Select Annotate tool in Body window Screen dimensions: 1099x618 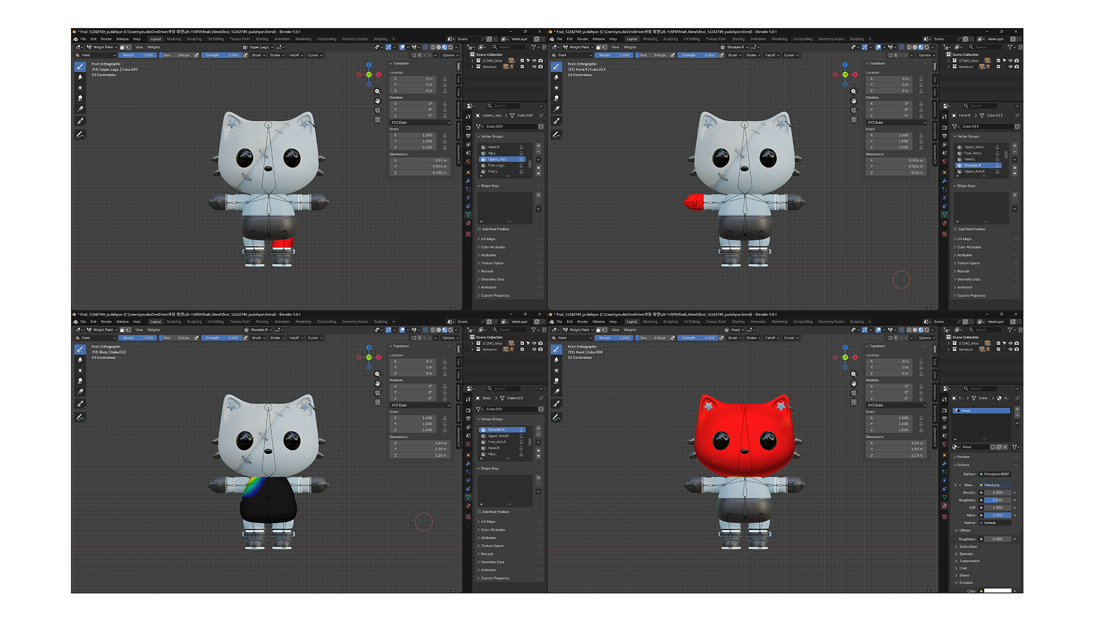pos(80,417)
